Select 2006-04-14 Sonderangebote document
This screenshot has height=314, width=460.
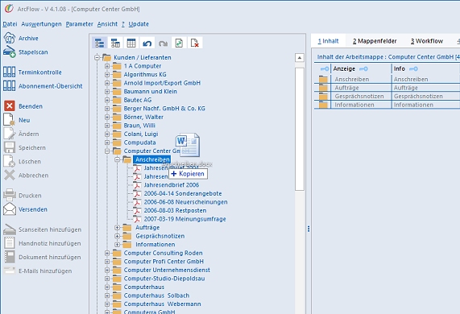(183, 193)
